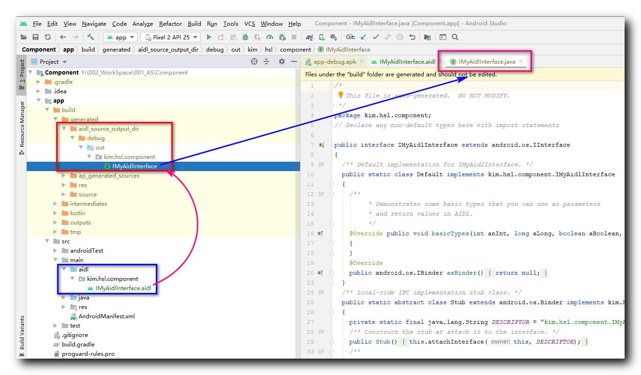The image size is (641, 375).
Task: Close the IMyAidlInterface.java tab
Action: [x=520, y=61]
